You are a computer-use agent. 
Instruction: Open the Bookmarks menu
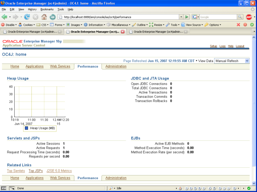coord(47,9)
